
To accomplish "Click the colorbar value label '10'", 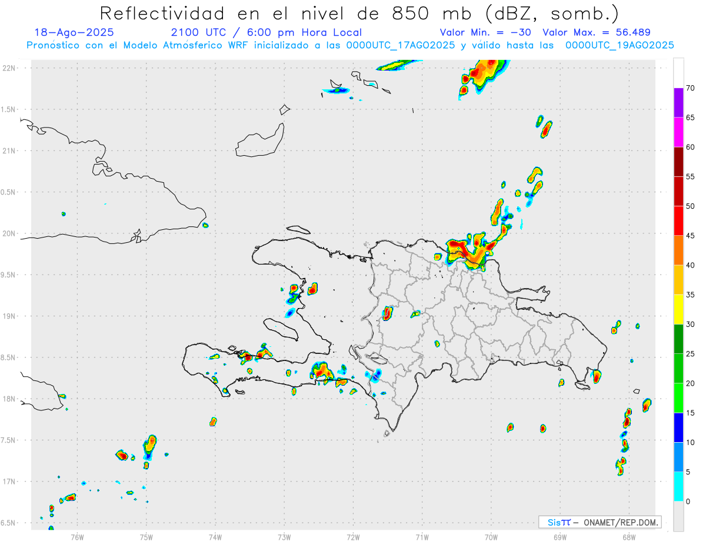I will pyautogui.click(x=691, y=443).
